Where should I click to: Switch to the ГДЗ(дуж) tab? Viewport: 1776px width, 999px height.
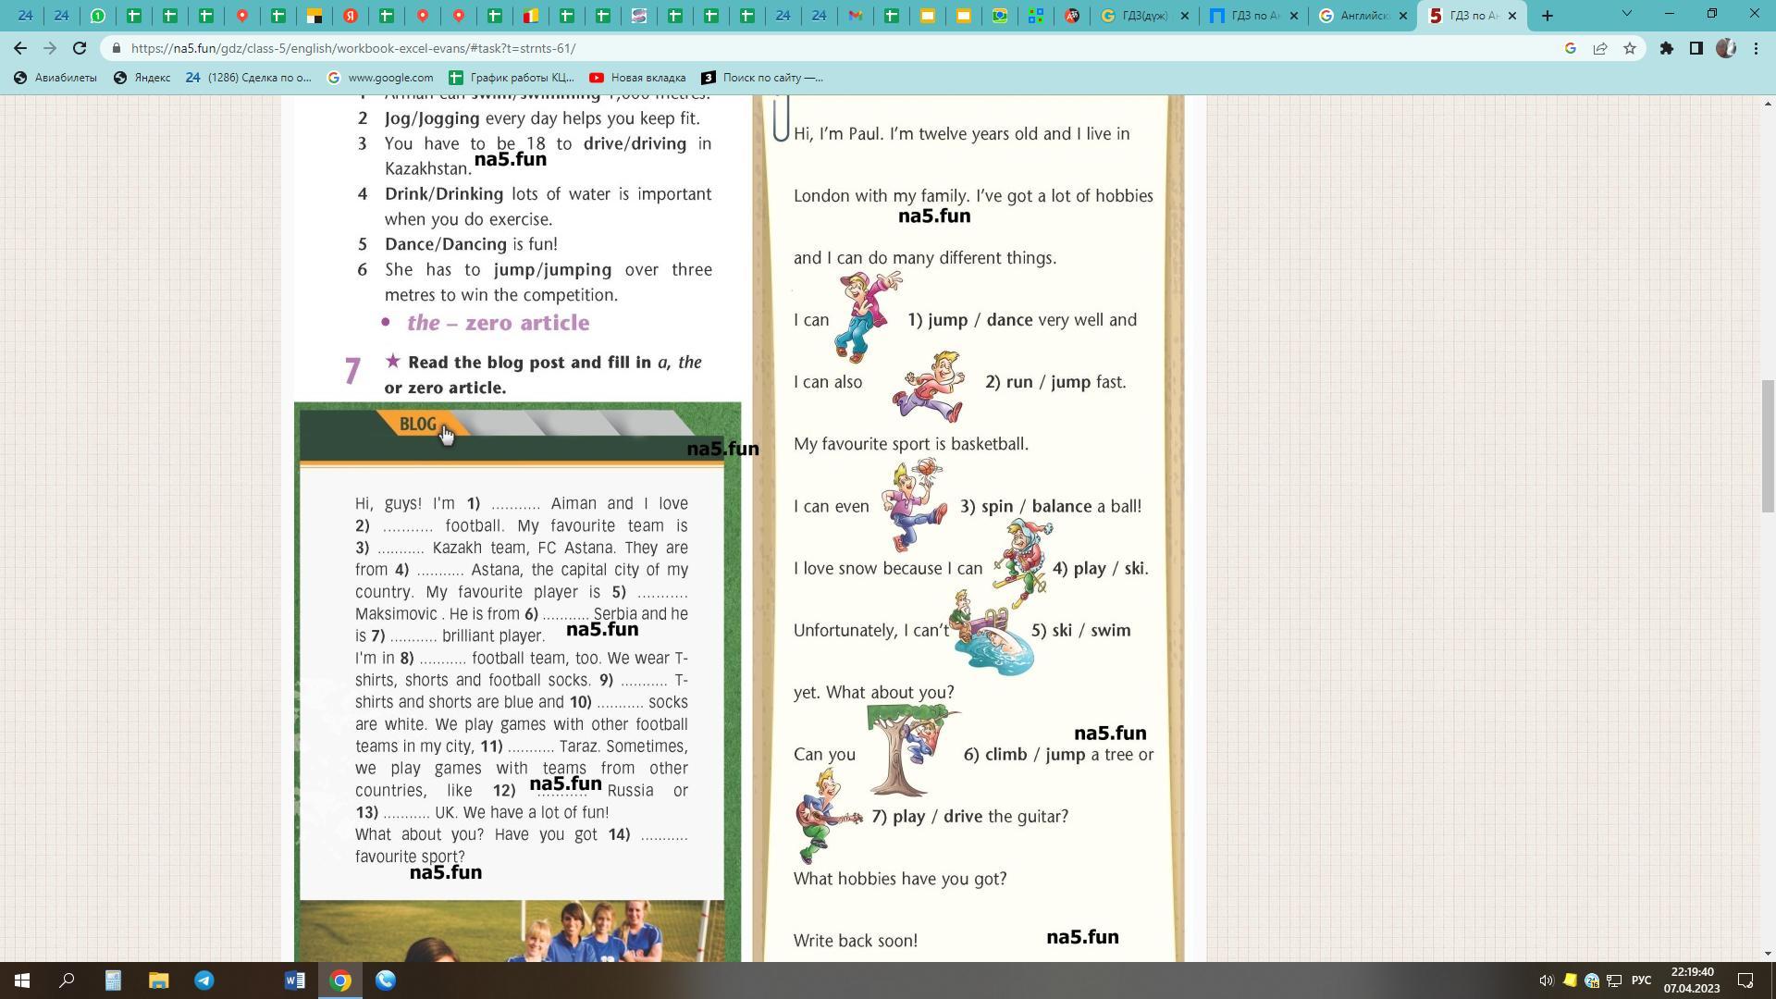(1143, 16)
